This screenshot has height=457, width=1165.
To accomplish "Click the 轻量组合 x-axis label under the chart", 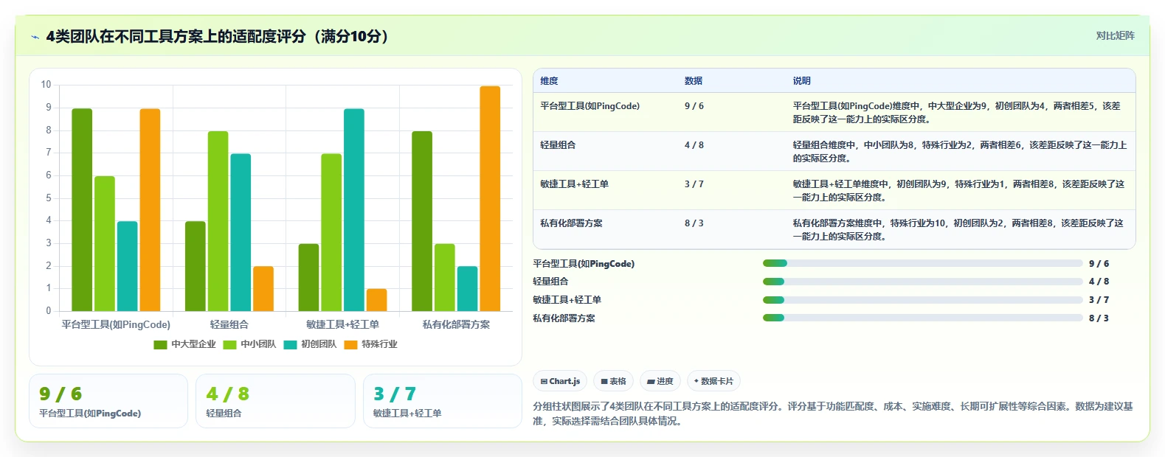I will click(229, 325).
